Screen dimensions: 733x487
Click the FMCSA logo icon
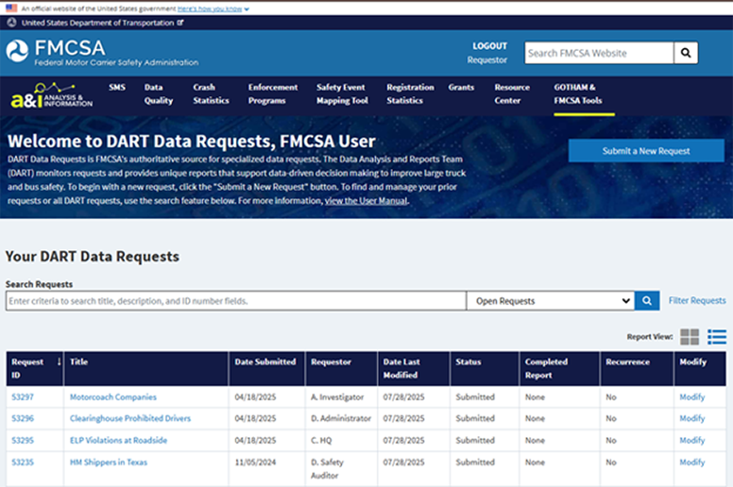17,51
